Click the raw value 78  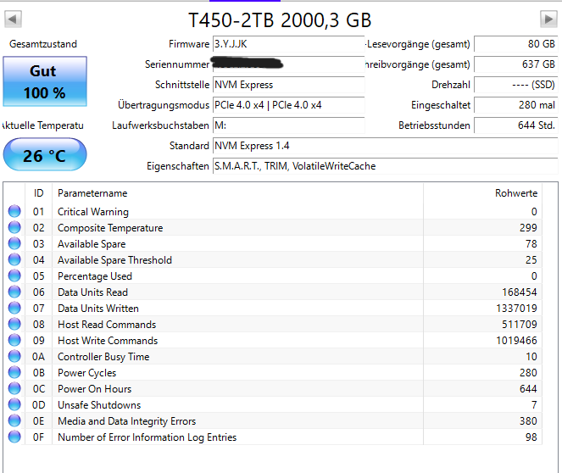[531, 244]
